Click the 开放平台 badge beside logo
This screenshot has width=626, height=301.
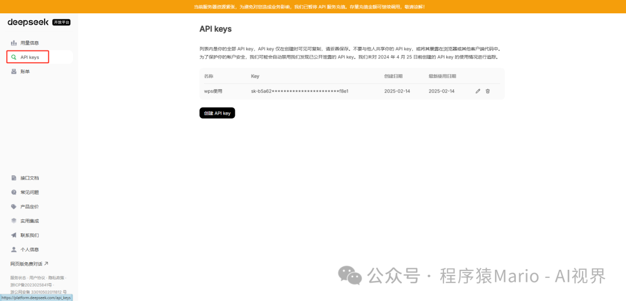[61, 23]
